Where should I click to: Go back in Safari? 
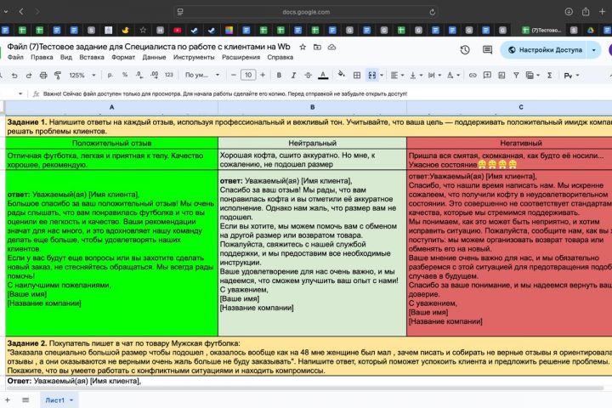point(21,12)
